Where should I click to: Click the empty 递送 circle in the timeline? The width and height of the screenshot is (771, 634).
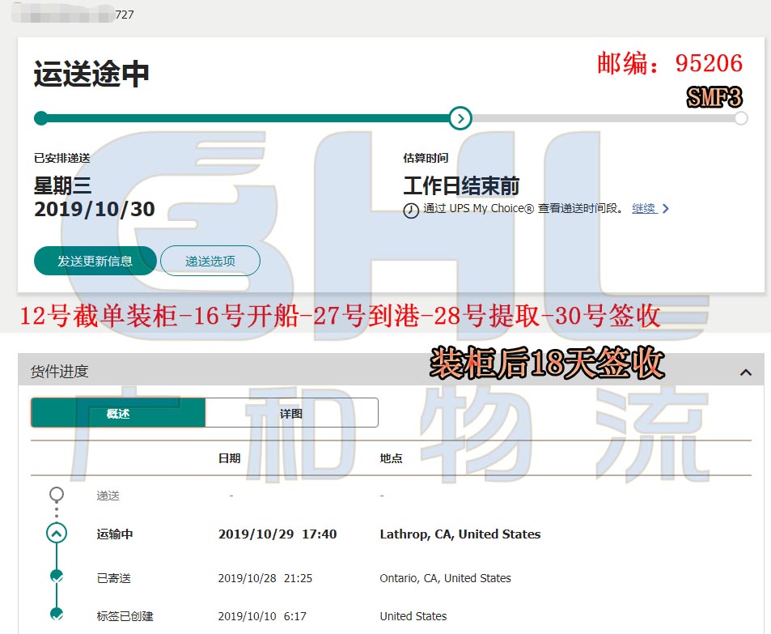coord(56,494)
